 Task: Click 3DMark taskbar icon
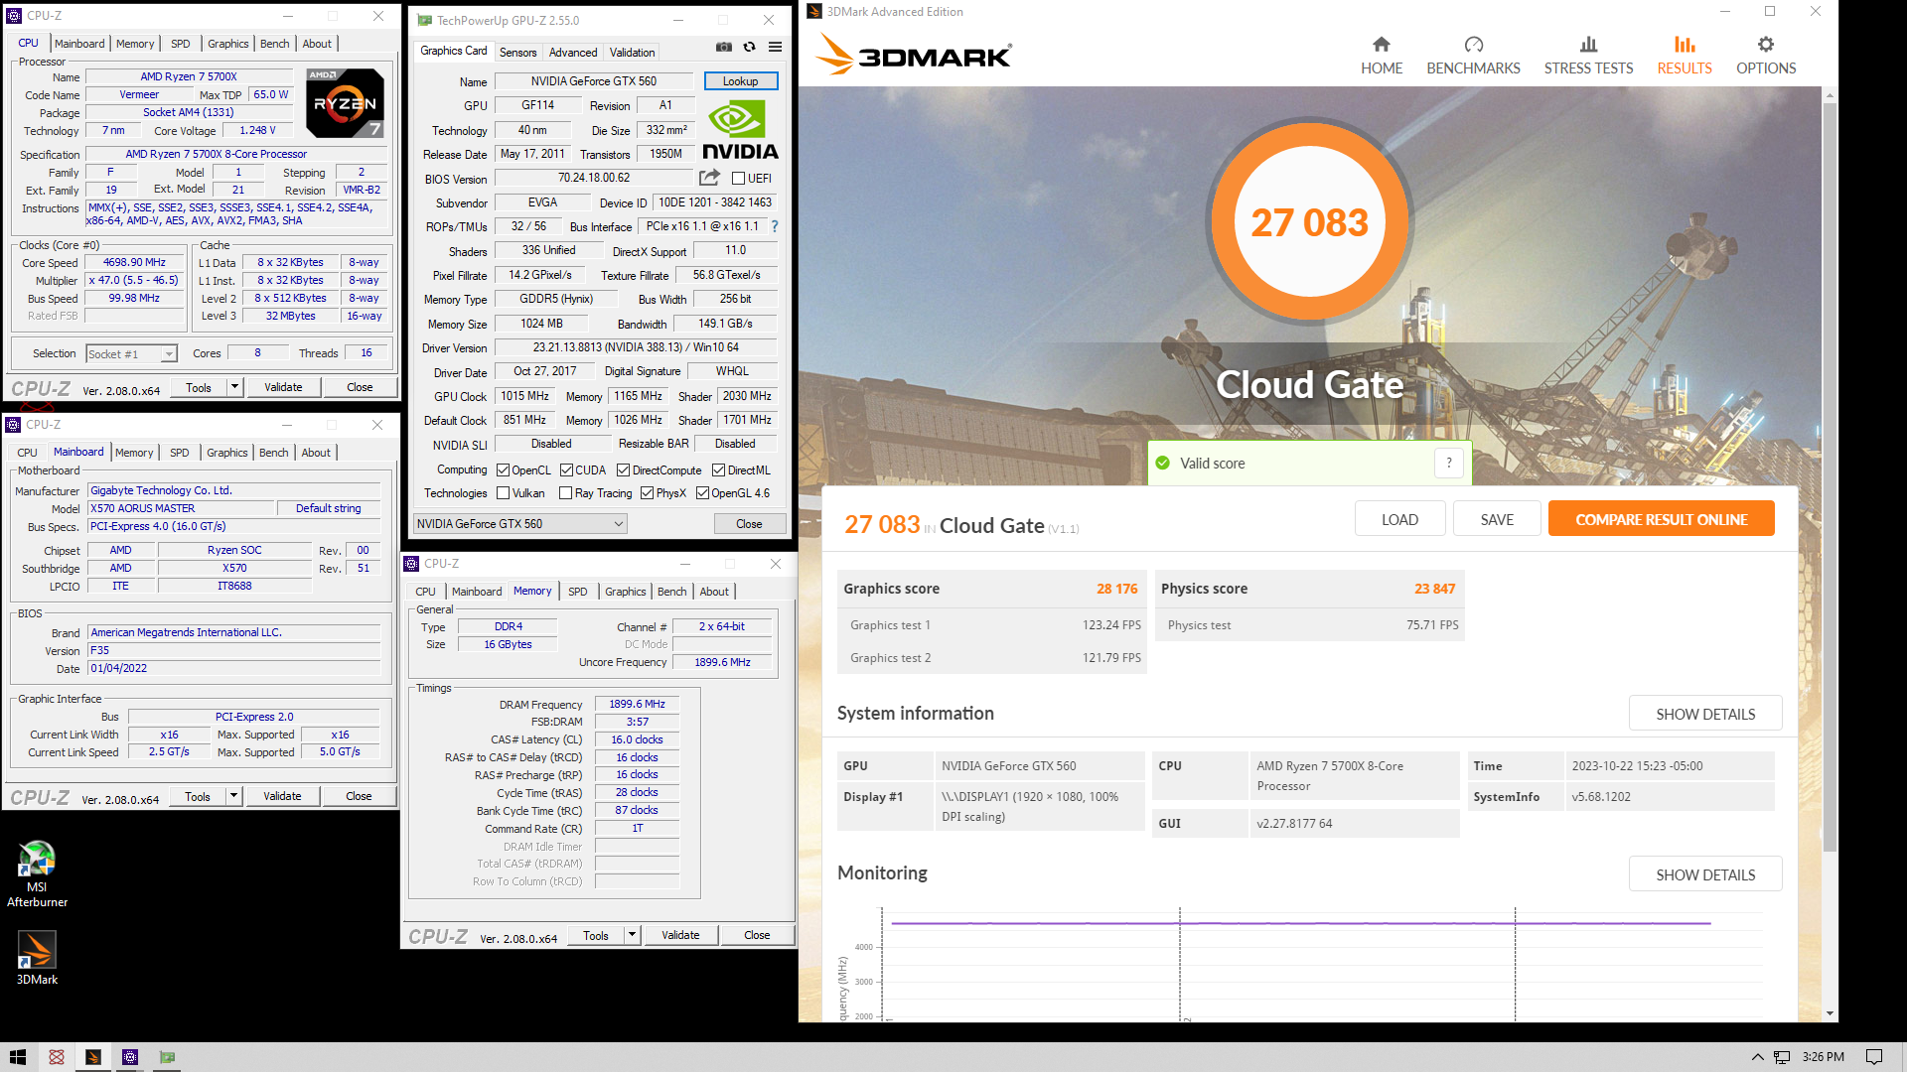tap(93, 1057)
